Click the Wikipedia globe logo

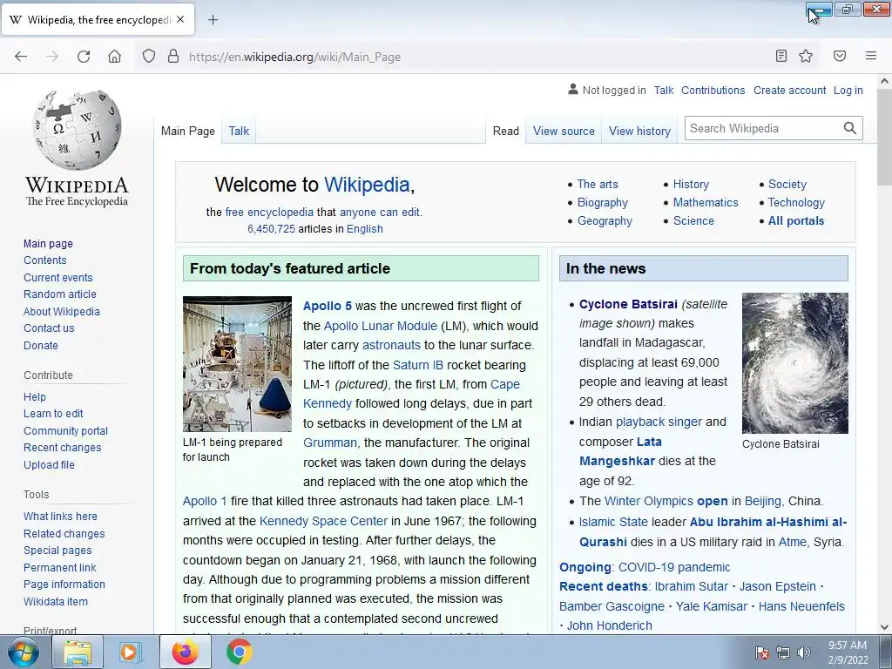coord(78,130)
